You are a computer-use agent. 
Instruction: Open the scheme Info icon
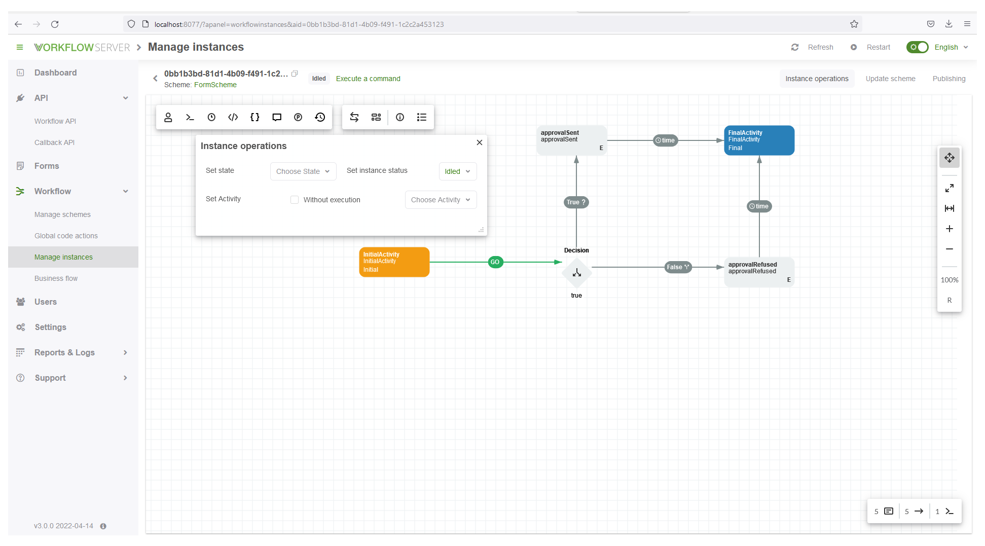coord(400,117)
